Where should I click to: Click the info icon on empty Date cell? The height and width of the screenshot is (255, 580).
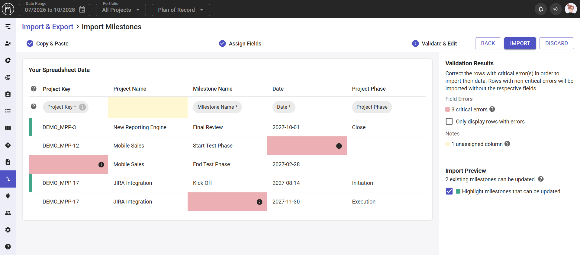(339, 146)
